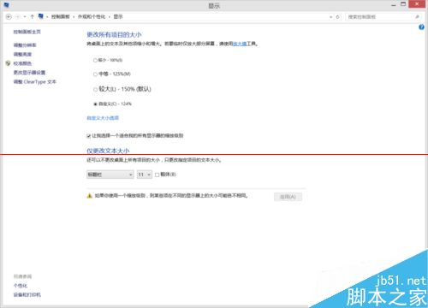The image size is (428, 308).
Task: Open help via the blue question icon
Action: [421, 27]
